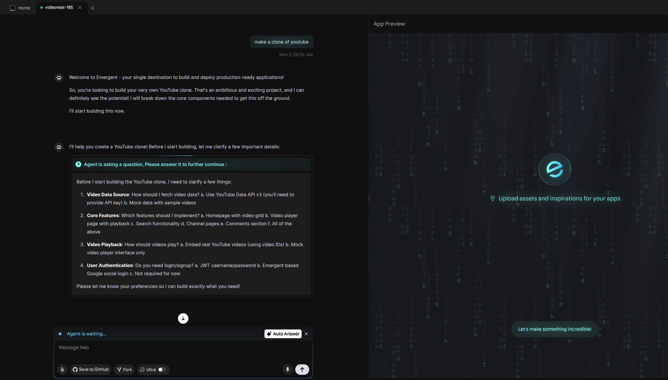
Task: Switch to the Home tab
Action: click(20, 8)
